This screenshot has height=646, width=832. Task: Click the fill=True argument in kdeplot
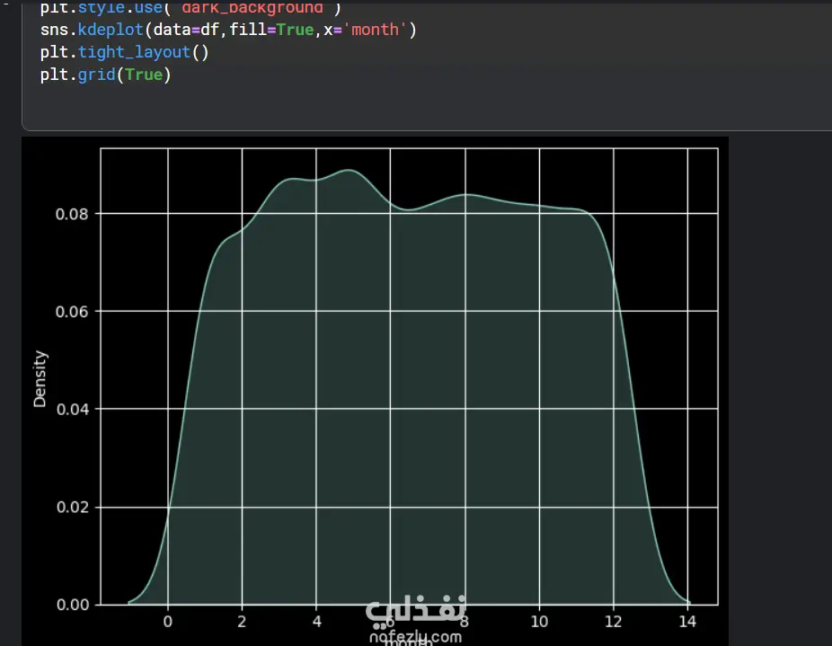(271, 30)
